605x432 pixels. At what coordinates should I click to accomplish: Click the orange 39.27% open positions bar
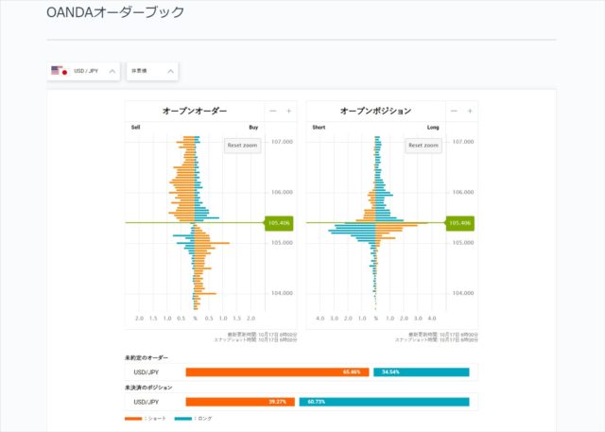240,402
